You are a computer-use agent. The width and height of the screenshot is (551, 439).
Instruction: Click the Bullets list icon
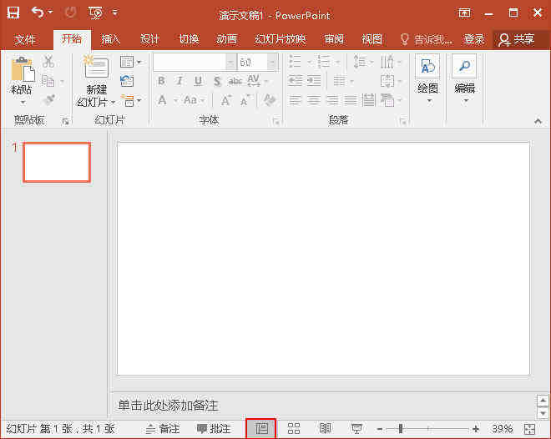click(296, 62)
